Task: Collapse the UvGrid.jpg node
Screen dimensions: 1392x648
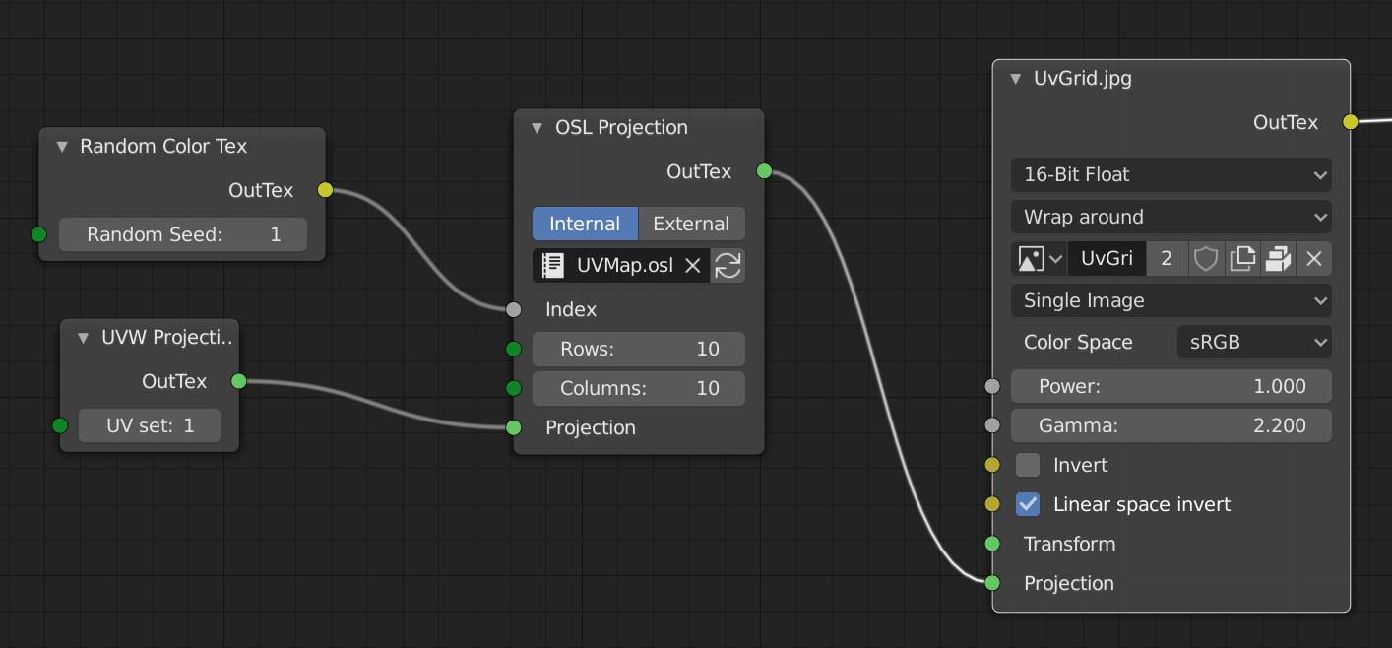Action: click(x=1016, y=79)
